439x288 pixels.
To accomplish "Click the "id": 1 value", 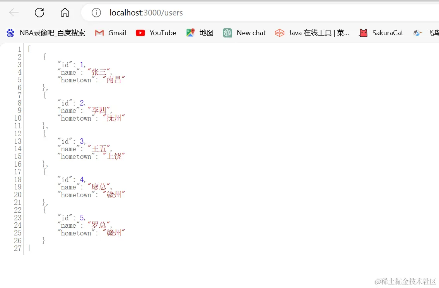I will pos(82,65).
